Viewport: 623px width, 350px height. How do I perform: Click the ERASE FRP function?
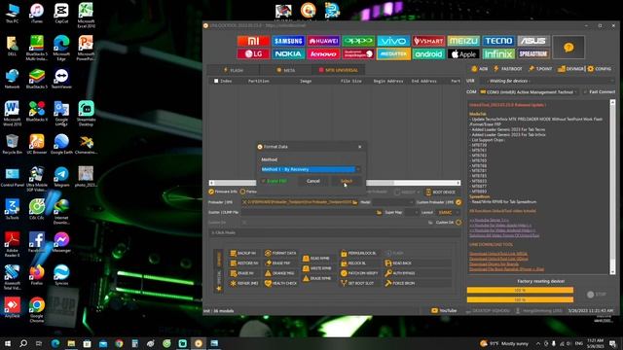point(277,263)
